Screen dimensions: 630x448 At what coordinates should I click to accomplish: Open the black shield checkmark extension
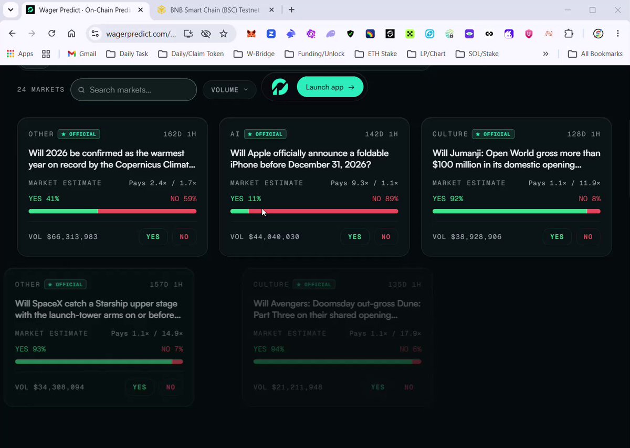[x=350, y=34]
